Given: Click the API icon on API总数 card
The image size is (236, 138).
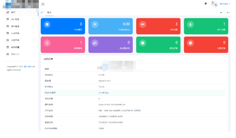Looking at the screenshot, I should click(x=143, y=24).
